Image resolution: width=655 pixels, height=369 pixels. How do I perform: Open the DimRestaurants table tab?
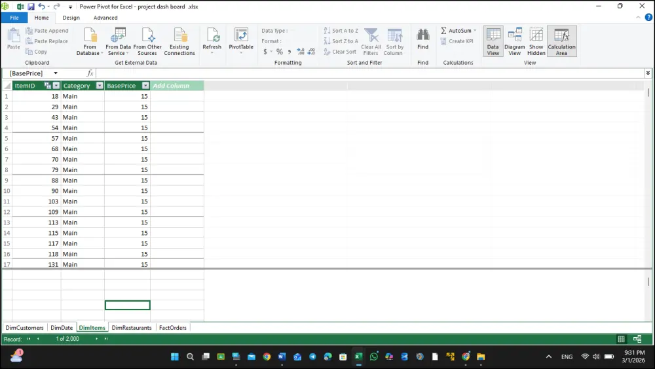coord(132,328)
